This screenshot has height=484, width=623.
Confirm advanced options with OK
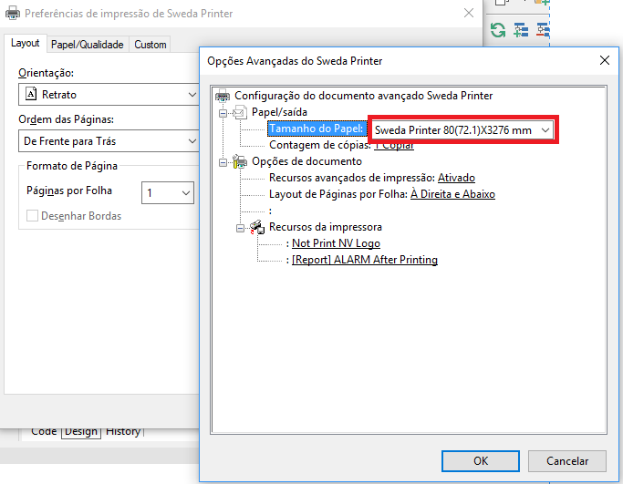click(x=481, y=461)
